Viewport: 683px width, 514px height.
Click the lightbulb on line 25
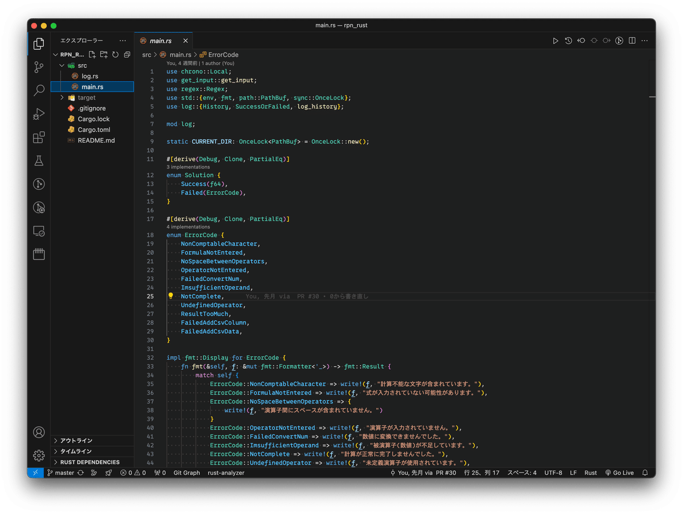[x=170, y=296]
